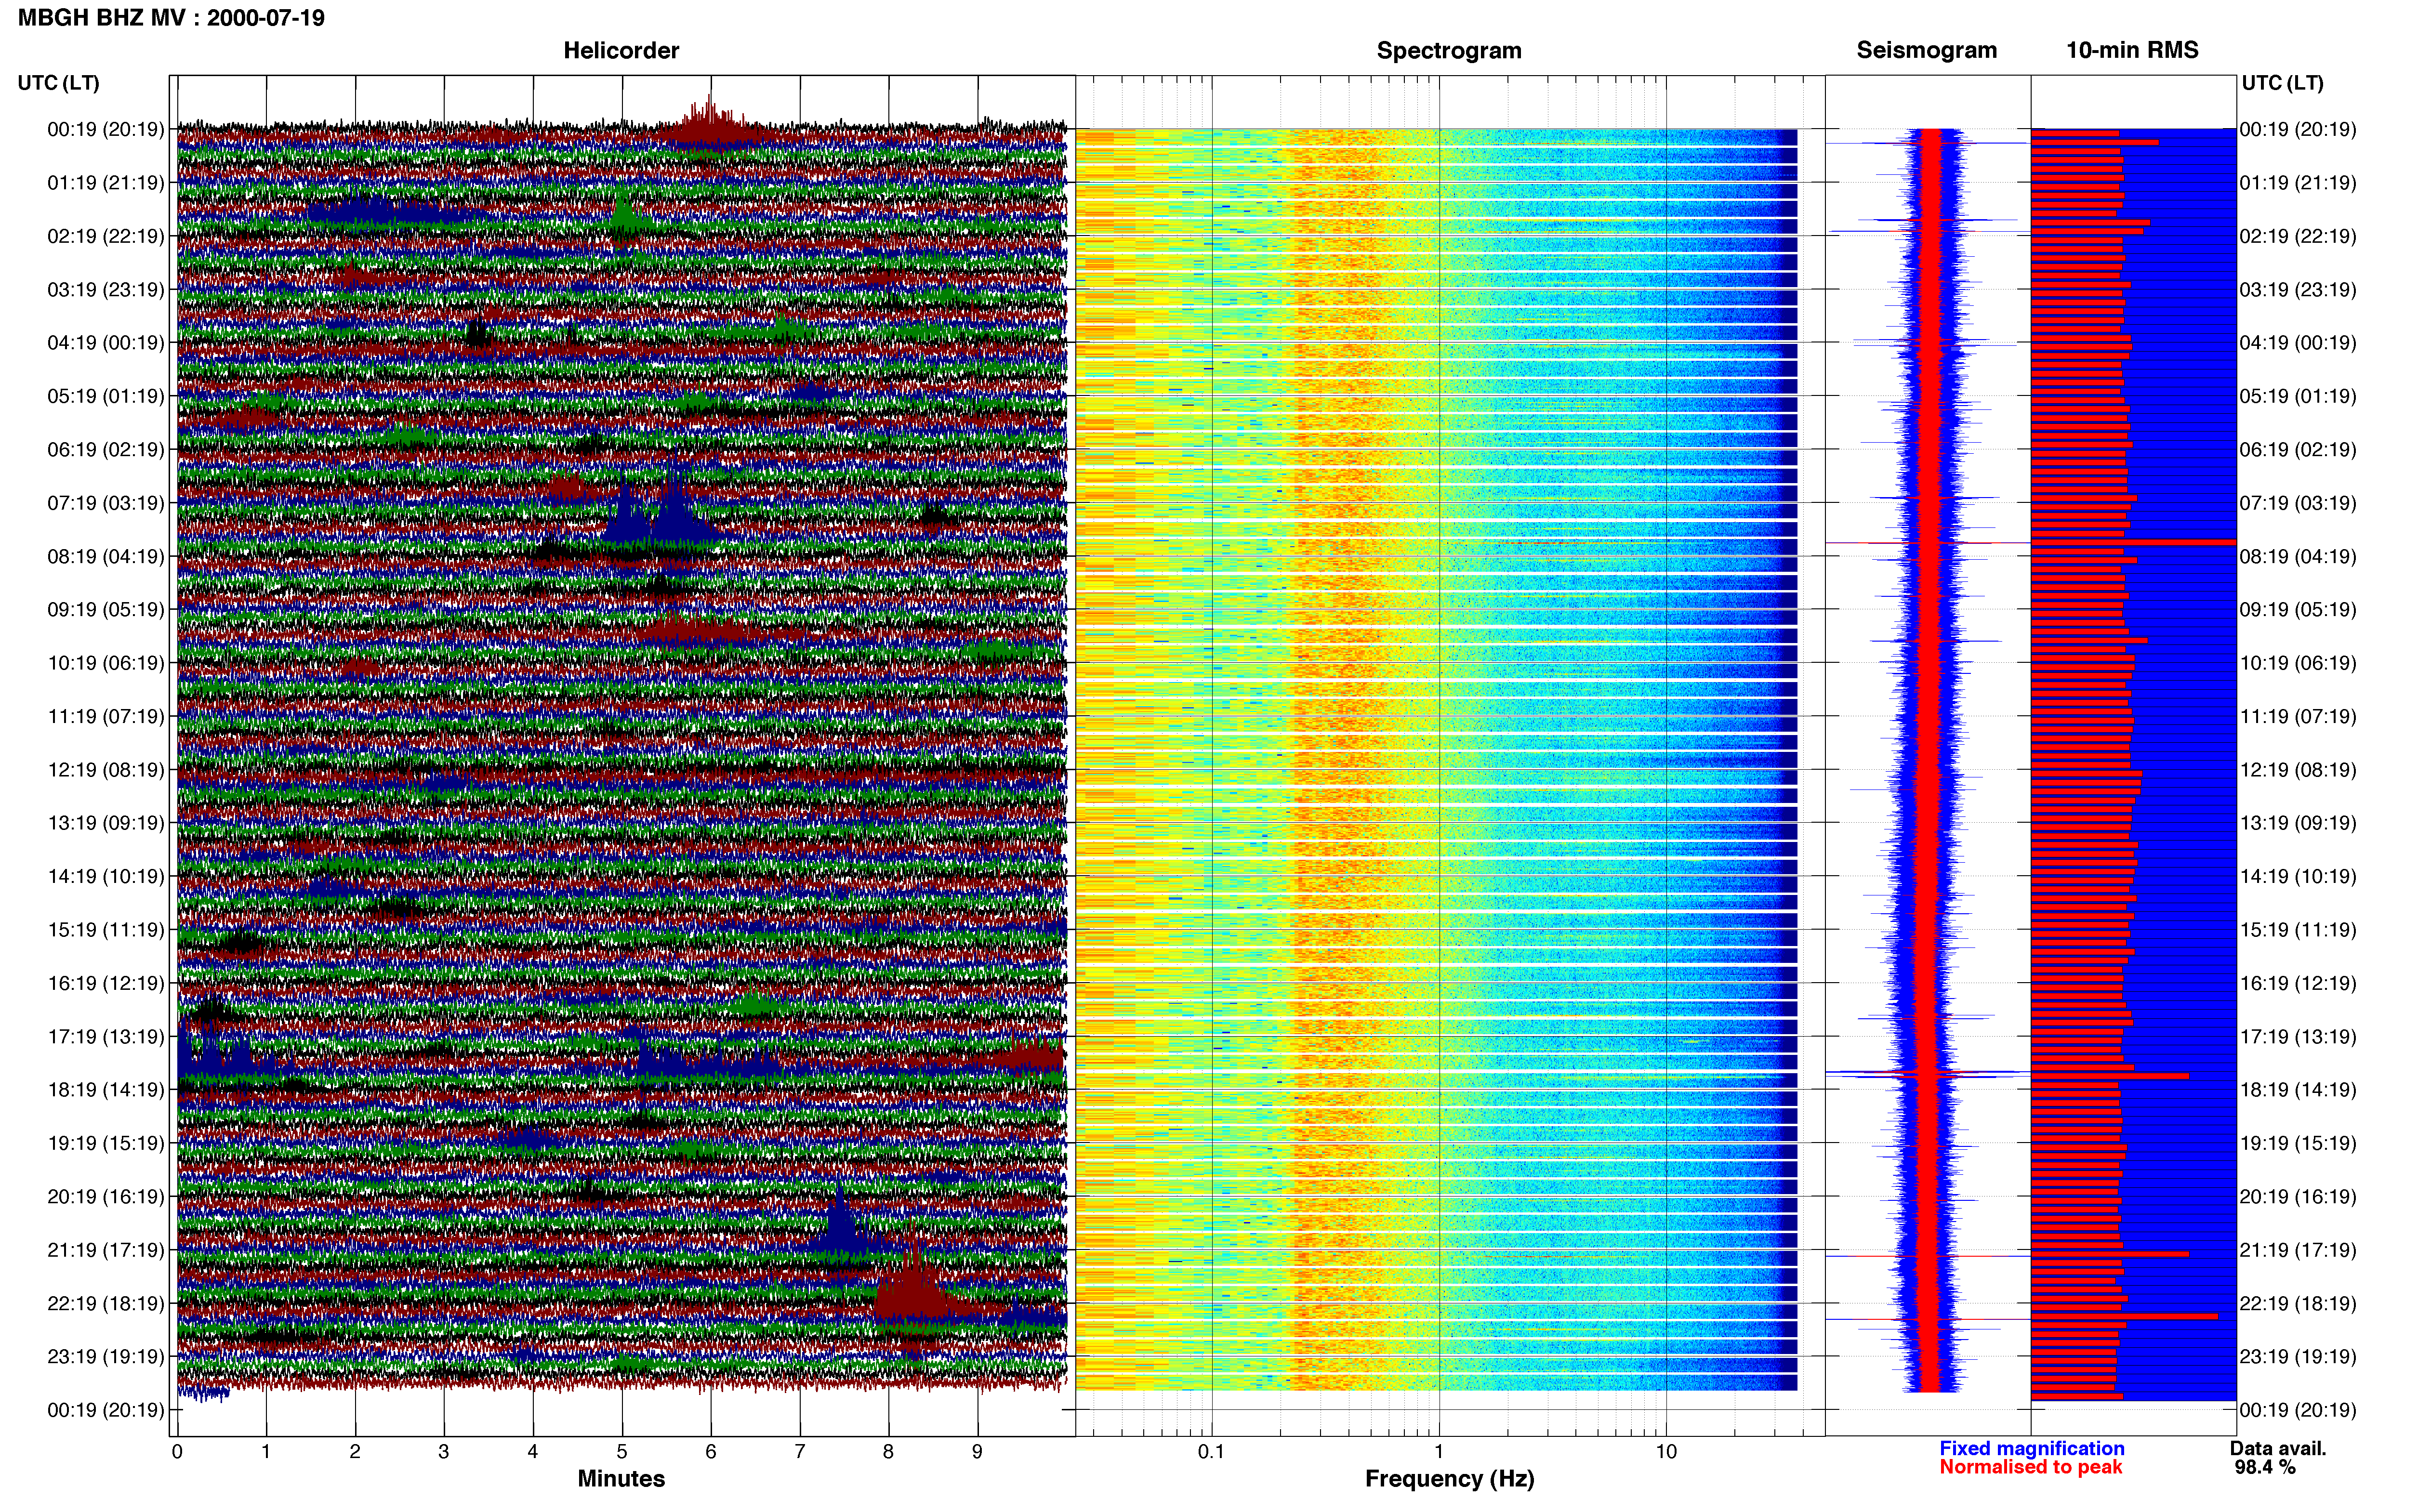Click the left 'UTC (LT)' axis header
Viewport: 2418px width, 1512px height.
[58, 82]
